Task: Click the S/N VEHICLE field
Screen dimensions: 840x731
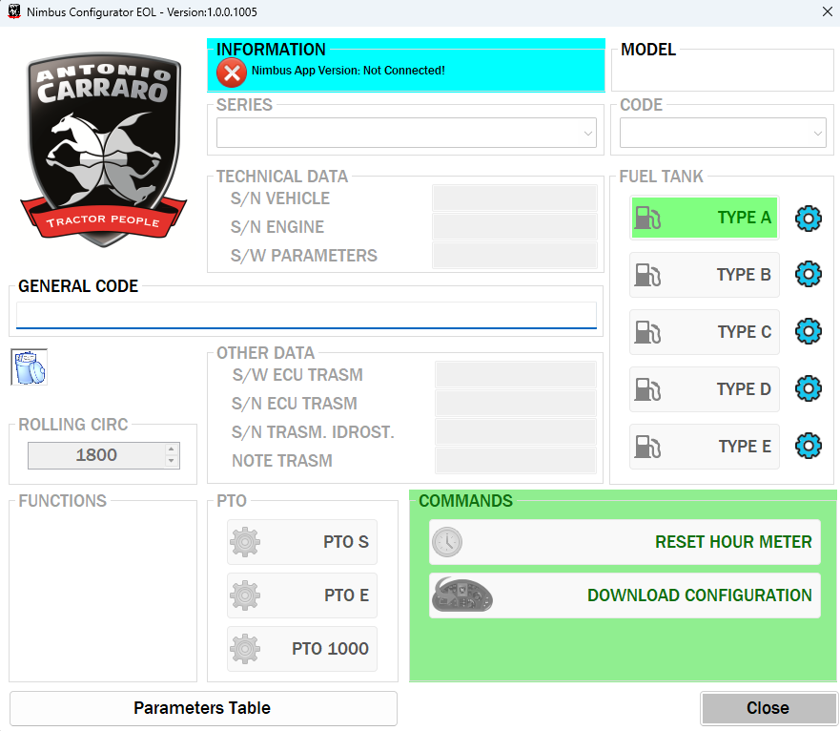Action: tap(515, 198)
